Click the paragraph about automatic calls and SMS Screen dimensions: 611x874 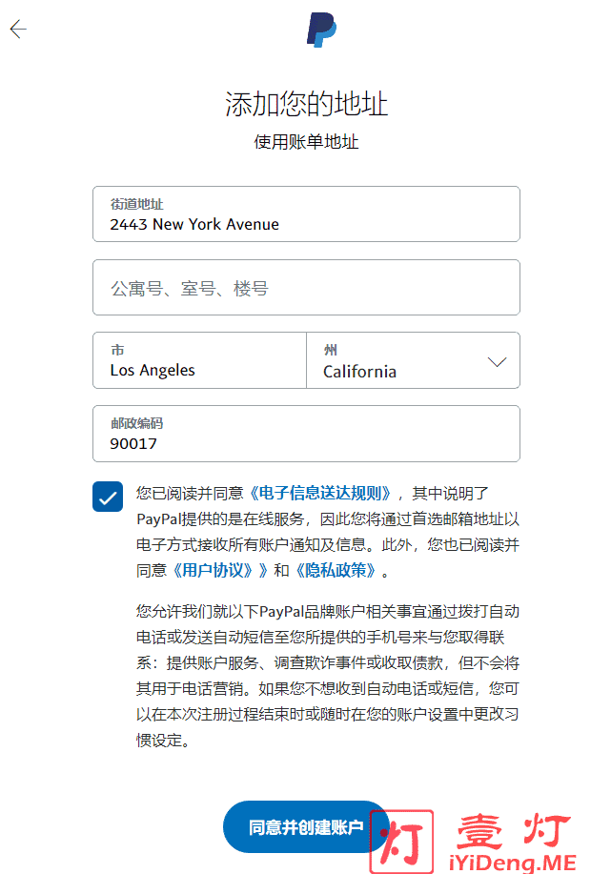(328, 676)
